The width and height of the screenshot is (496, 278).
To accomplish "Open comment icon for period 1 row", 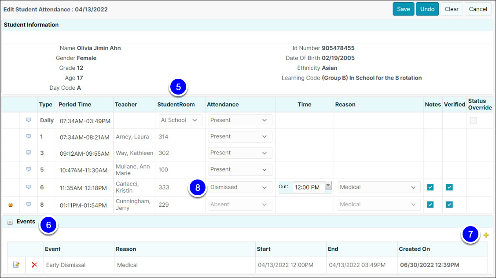I will [29, 136].
